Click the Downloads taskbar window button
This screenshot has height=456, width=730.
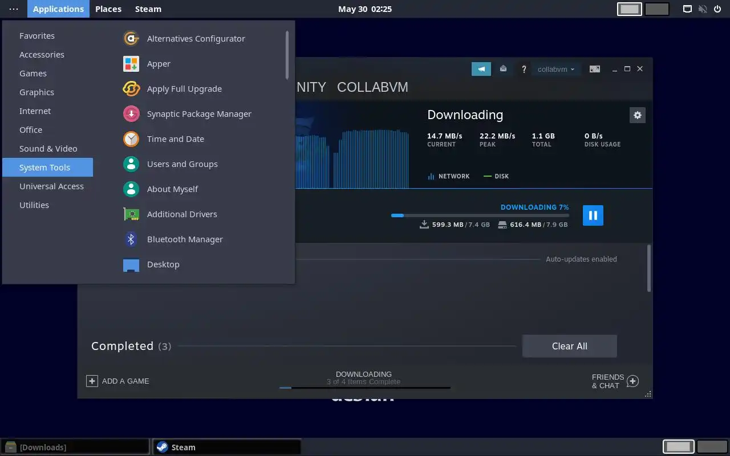click(x=75, y=447)
